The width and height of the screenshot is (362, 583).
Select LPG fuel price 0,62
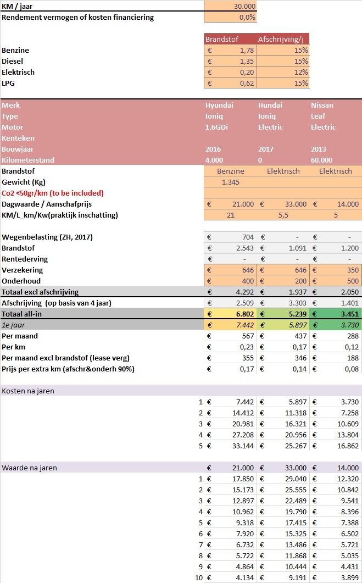click(x=230, y=83)
